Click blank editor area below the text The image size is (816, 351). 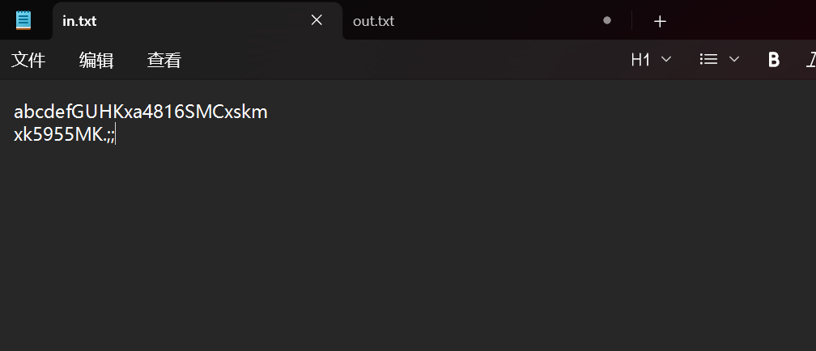(x=405, y=259)
